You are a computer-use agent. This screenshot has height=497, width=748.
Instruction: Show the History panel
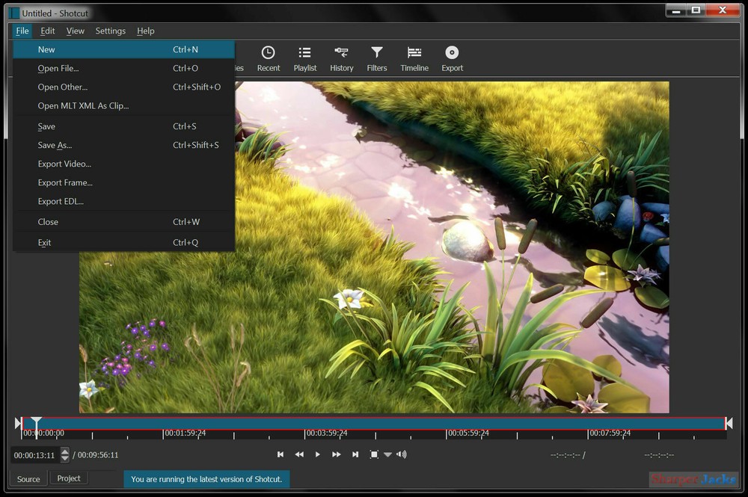point(341,58)
